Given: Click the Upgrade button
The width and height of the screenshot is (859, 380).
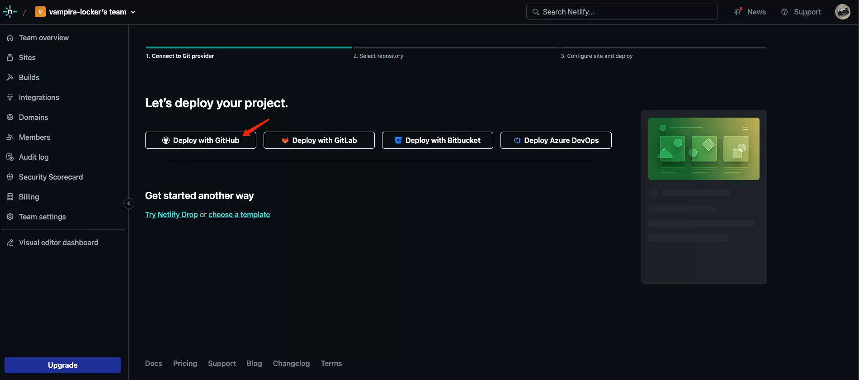Looking at the screenshot, I should coord(63,365).
